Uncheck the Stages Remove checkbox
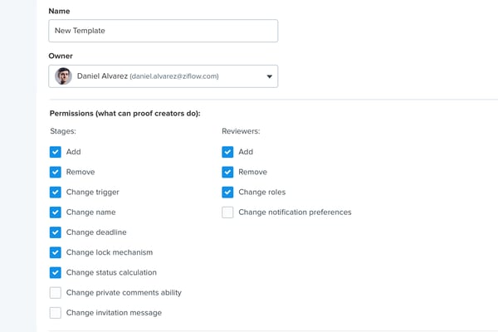Image resolution: width=498 pixels, height=332 pixels. 56,172
